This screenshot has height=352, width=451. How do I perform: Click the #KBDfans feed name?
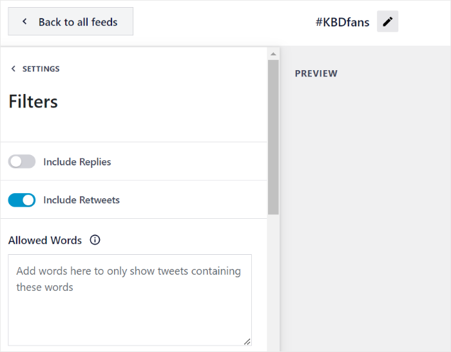click(342, 22)
